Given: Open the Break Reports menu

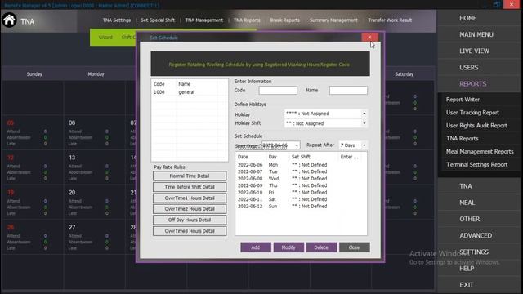Looking at the screenshot, I should 285,20.
